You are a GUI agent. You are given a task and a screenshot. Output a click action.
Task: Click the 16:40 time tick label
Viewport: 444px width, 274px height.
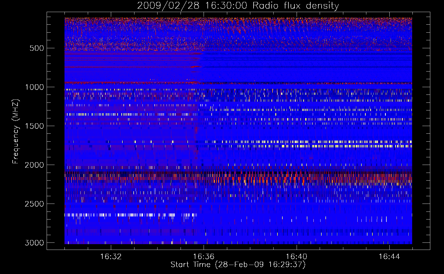click(296, 257)
